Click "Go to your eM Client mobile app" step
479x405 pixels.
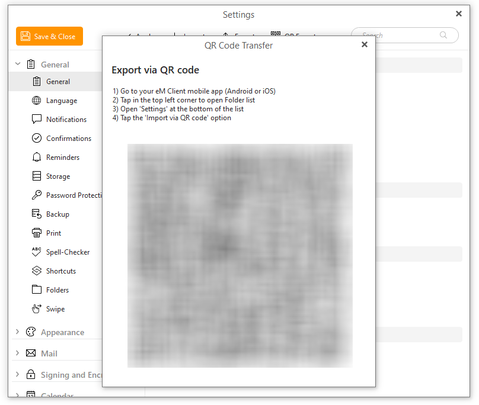[194, 91]
